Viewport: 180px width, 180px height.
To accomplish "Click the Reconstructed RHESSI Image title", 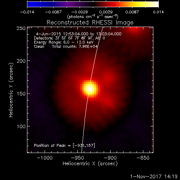I will coord(90,22).
